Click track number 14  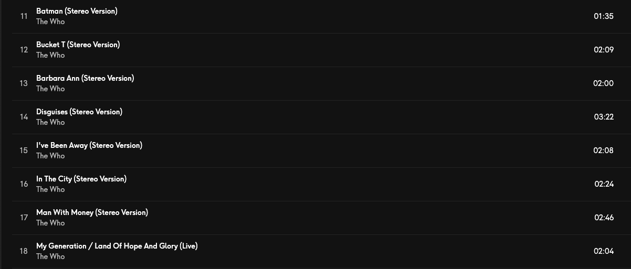coord(24,117)
